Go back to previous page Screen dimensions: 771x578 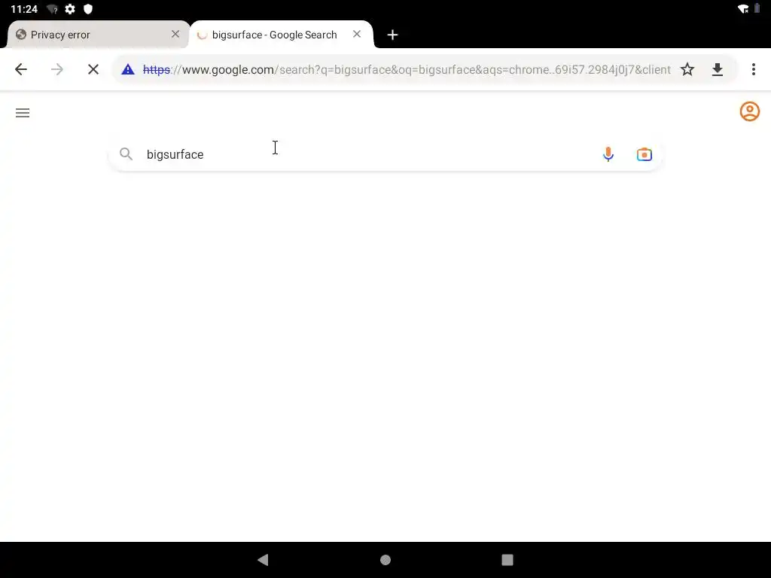(20, 69)
